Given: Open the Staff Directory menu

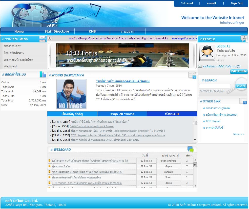Looking at the screenshot, I should click(x=57, y=31).
